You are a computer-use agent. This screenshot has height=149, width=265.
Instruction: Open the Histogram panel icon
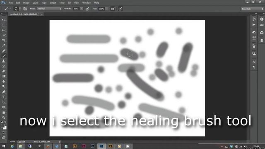[262, 25]
